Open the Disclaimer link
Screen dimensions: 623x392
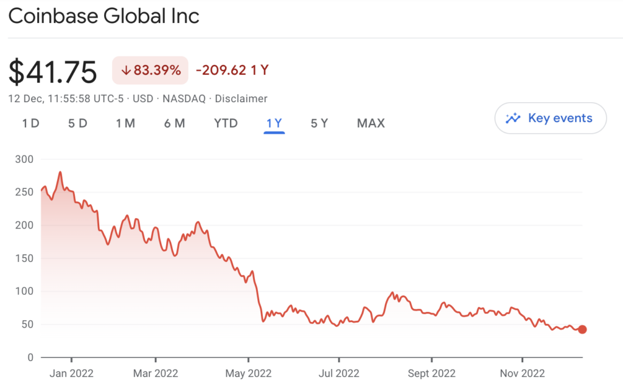tap(241, 98)
